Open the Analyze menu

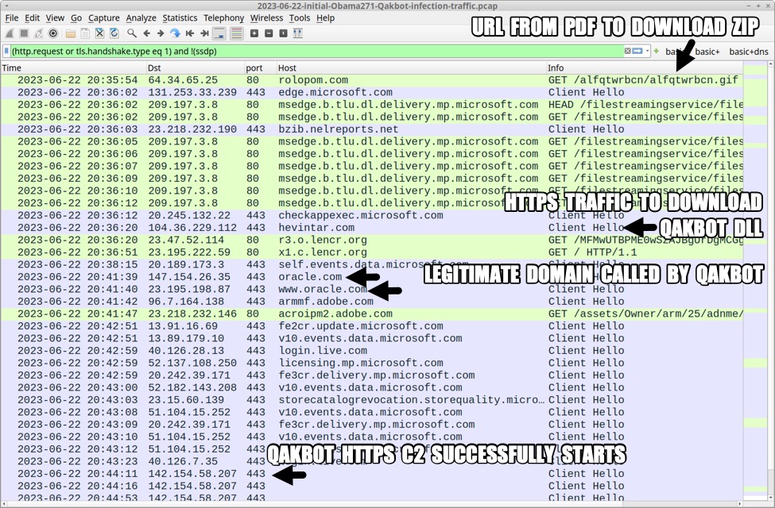click(141, 17)
